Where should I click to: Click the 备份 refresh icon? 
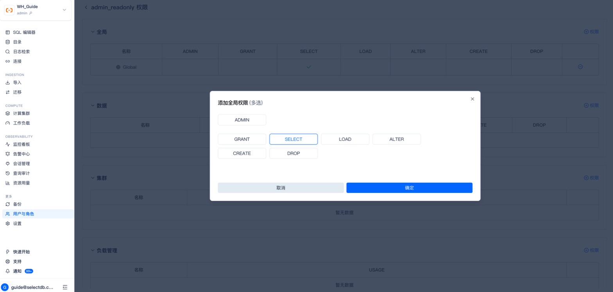7,204
